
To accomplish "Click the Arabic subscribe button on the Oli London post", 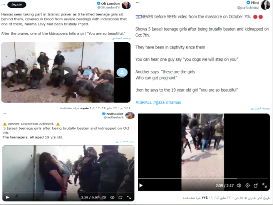I will [x=17, y=5].
